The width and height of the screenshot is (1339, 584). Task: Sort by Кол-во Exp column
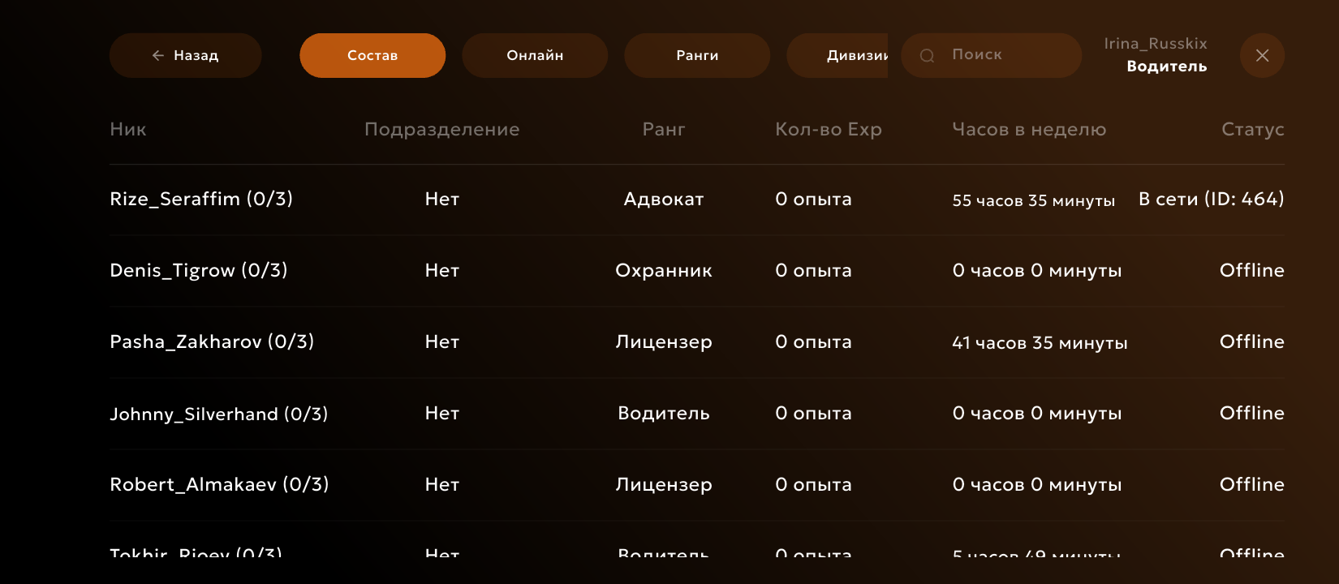click(x=828, y=130)
